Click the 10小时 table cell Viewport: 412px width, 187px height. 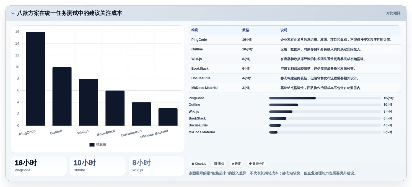247,49
